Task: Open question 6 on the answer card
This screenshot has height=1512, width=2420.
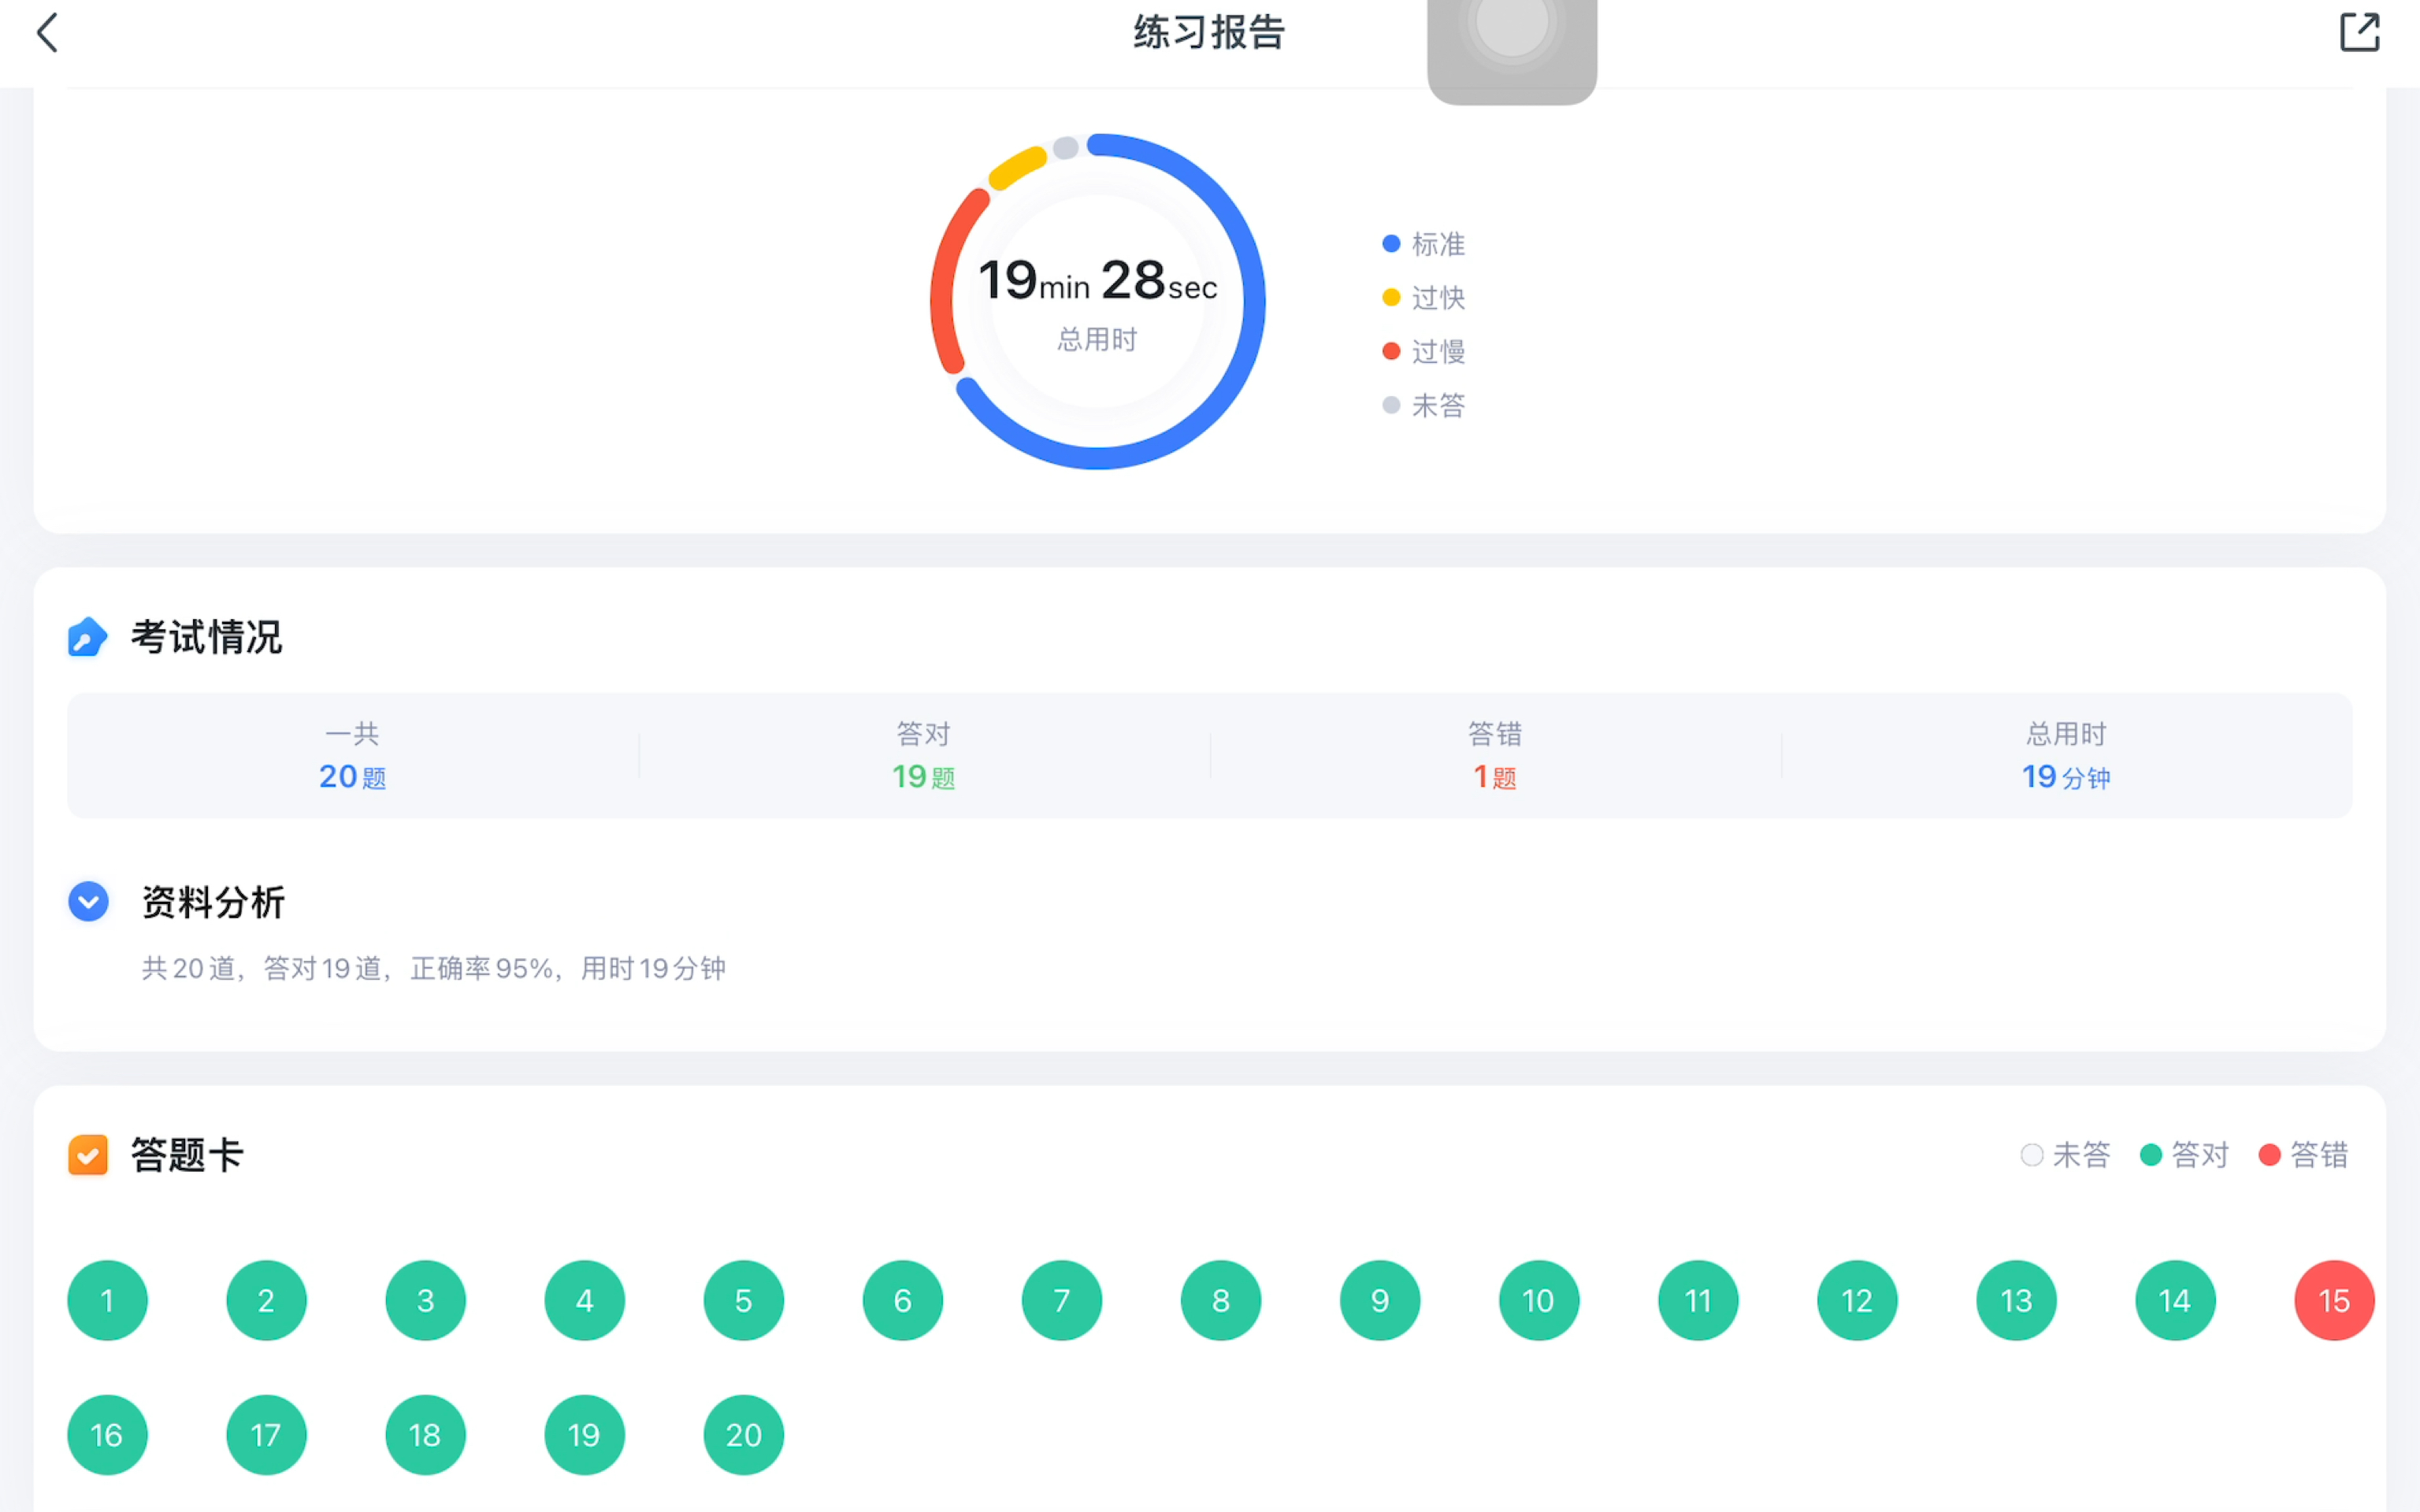Action: tap(902, 1300)
